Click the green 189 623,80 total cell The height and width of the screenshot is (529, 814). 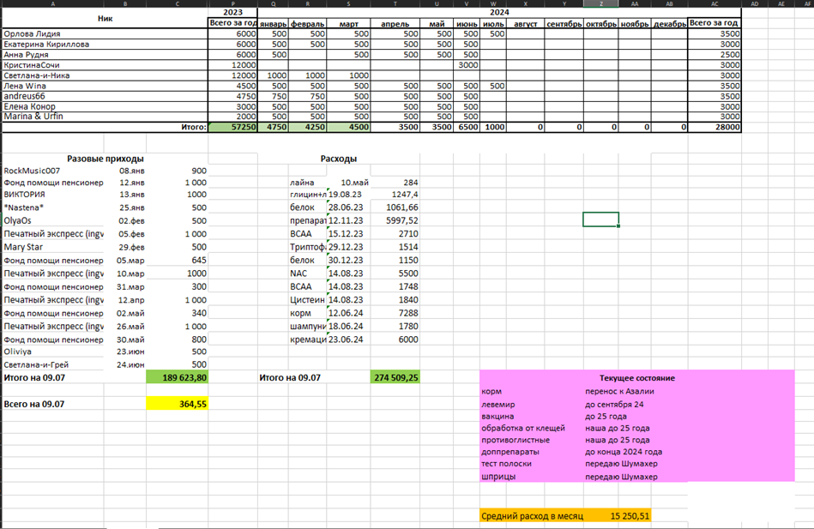coord(178,377)
